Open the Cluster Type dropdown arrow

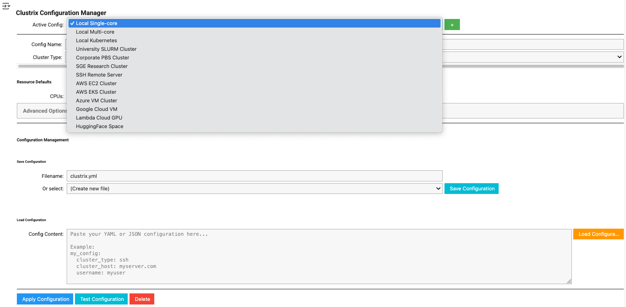(x=619, y=57)
